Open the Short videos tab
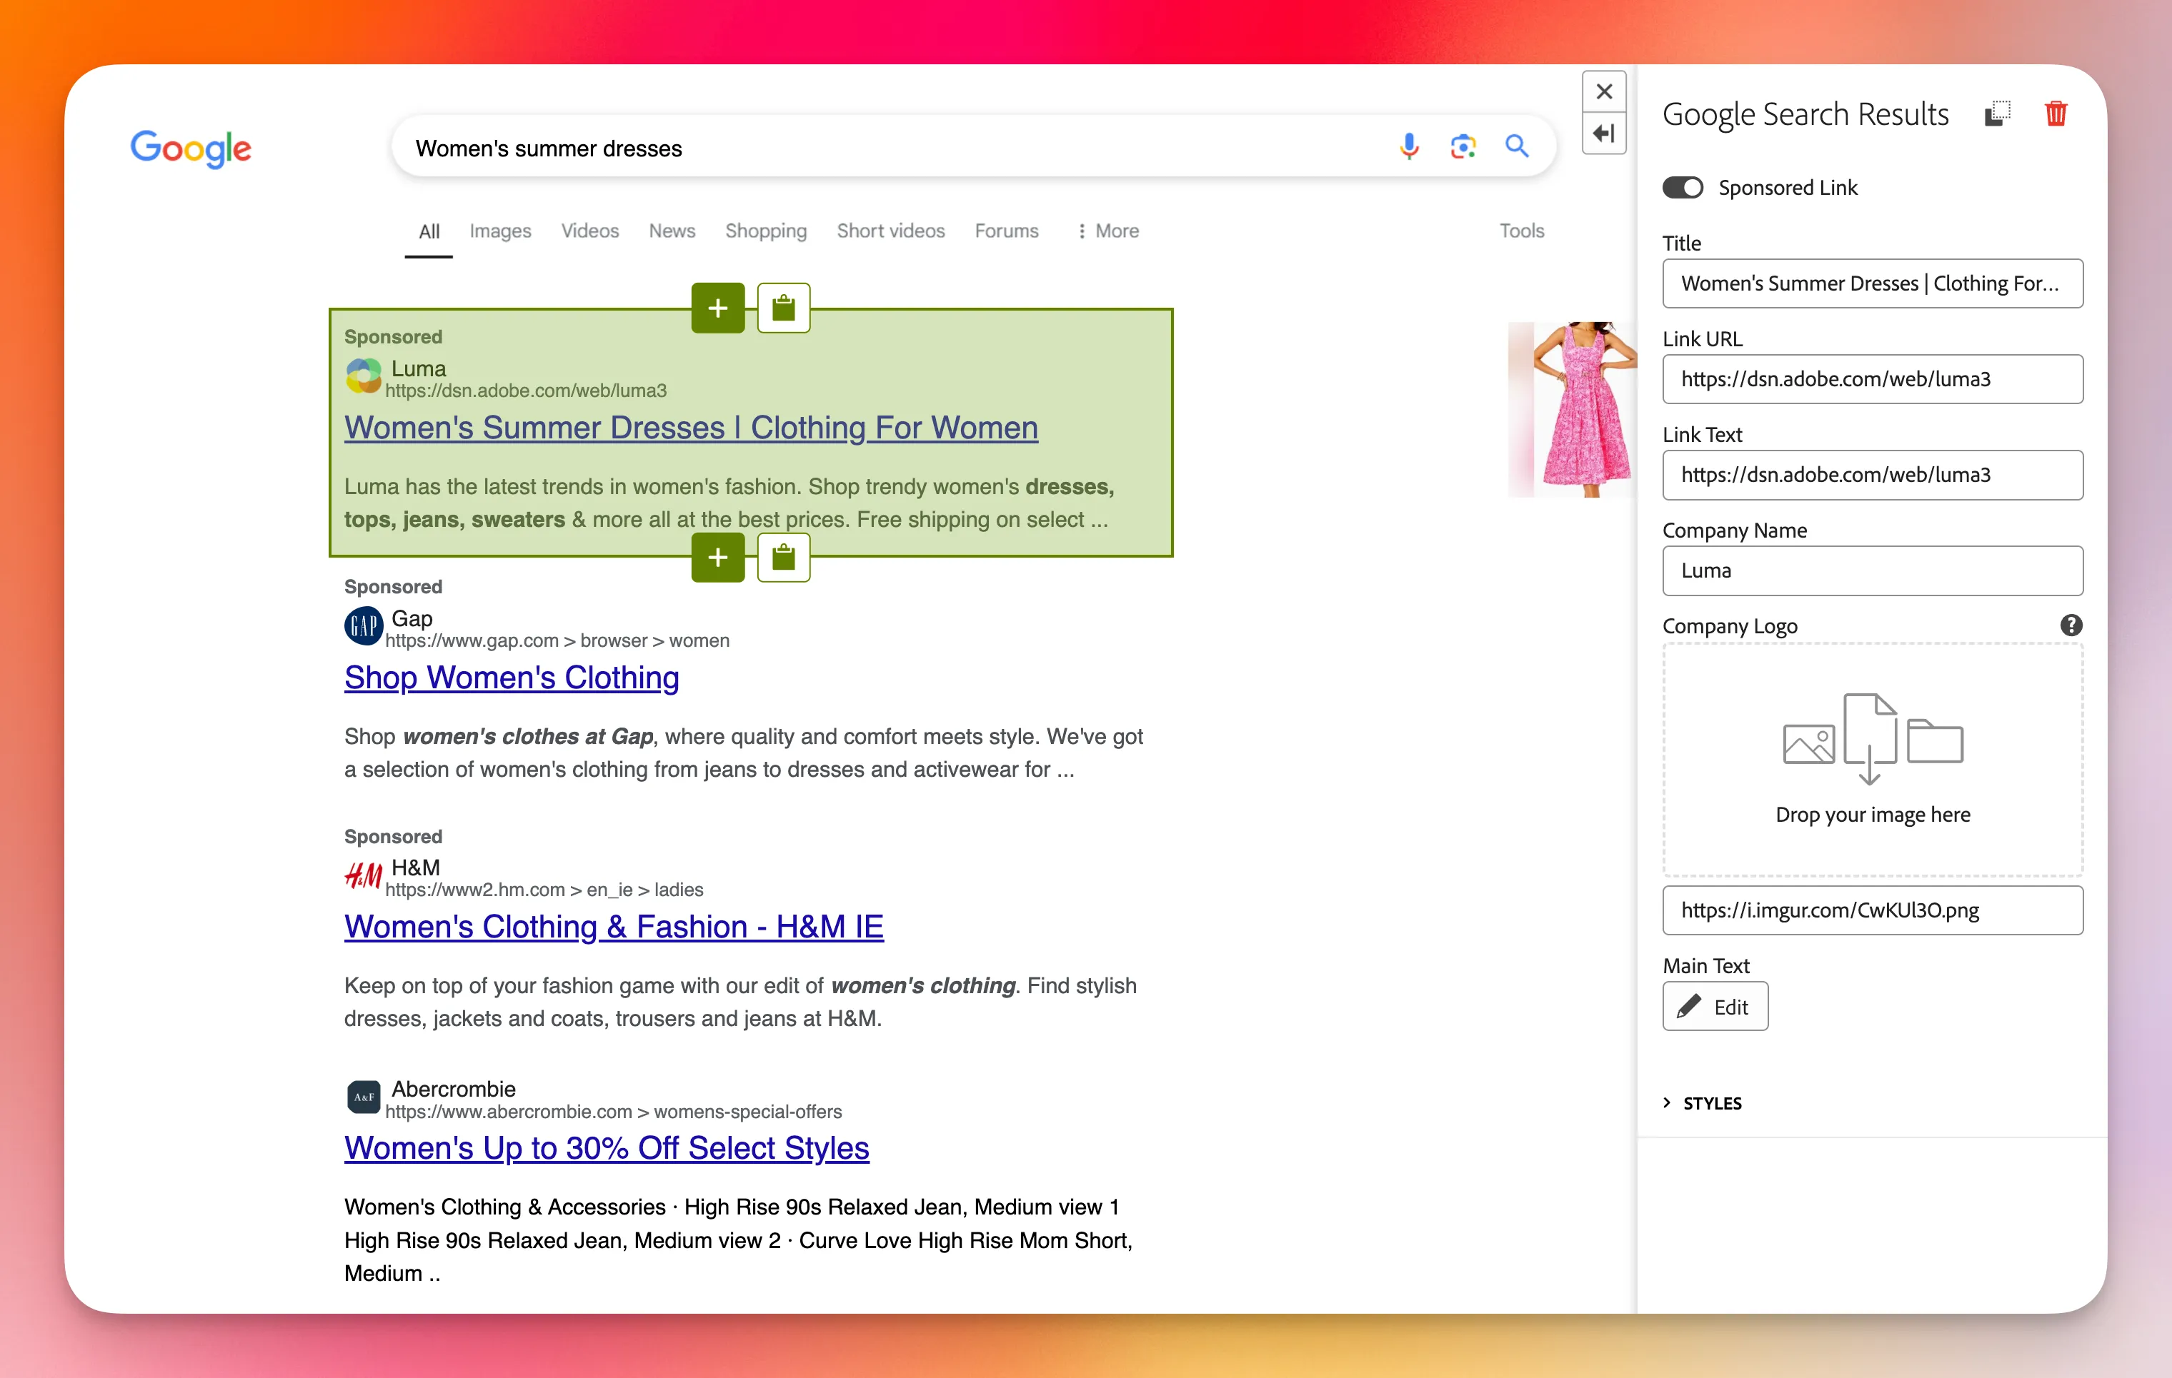Viewport: 2172px width, 1378px height. [890, 231]
